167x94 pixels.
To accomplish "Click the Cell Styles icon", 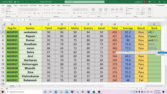I will [106, 10].
